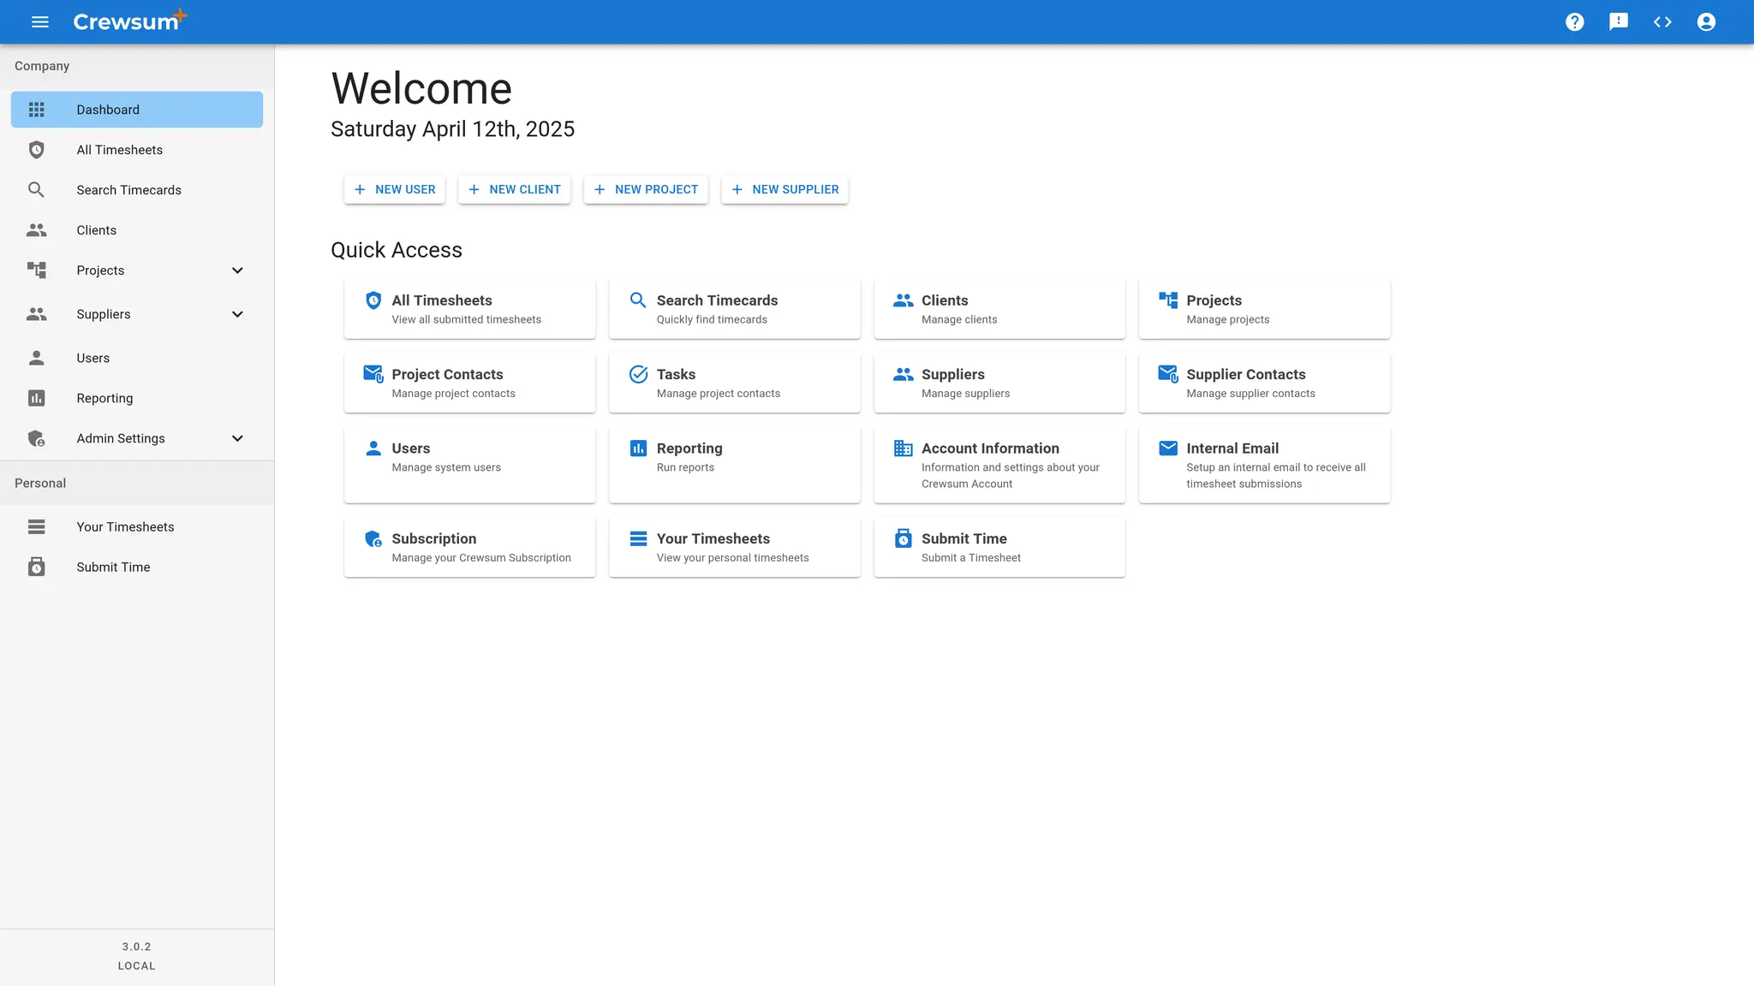Click the Submit Time briefcase icon in sidebar
1754x986 pixels.
click(36, 566)
